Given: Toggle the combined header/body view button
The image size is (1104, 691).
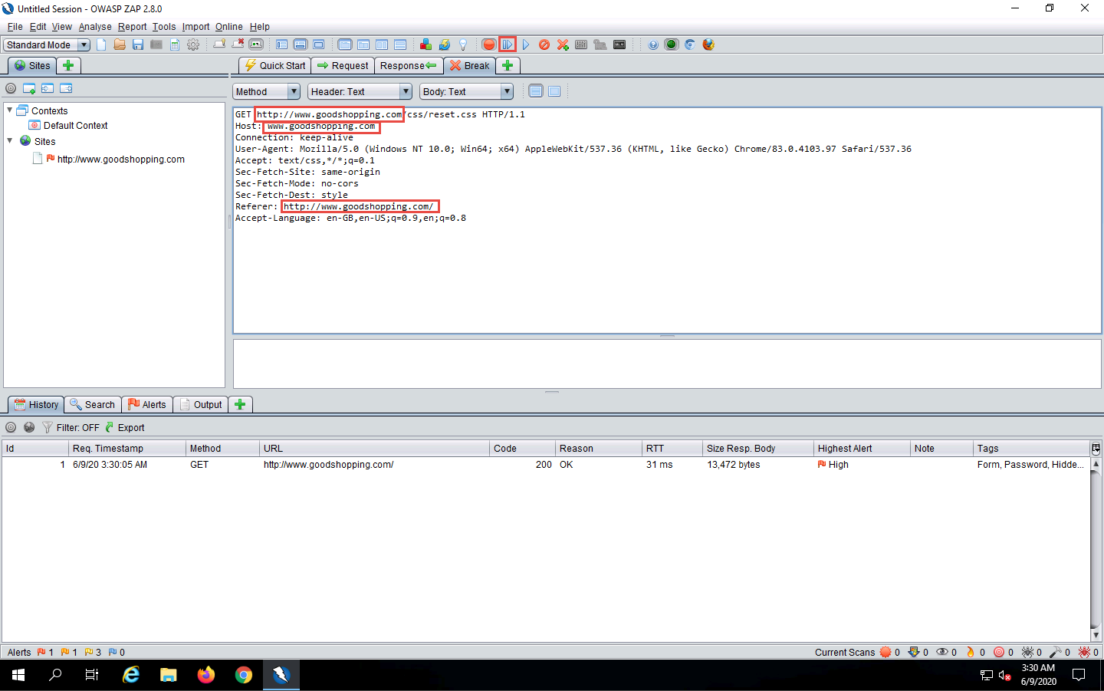Looking at the screenshot, I should [554, 91].
